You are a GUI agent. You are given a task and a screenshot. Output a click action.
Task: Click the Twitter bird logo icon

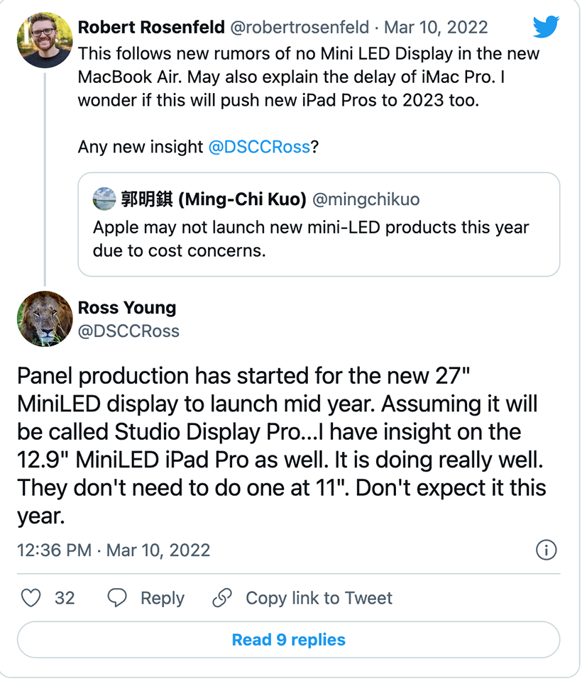coord(546,28)
